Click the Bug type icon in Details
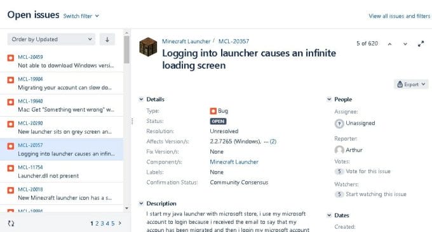 213,111
